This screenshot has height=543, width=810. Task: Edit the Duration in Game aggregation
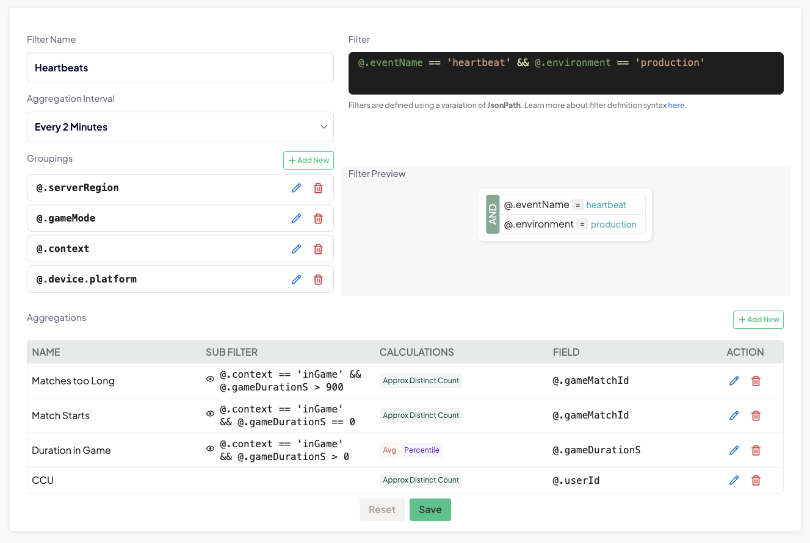click(734, 450)
